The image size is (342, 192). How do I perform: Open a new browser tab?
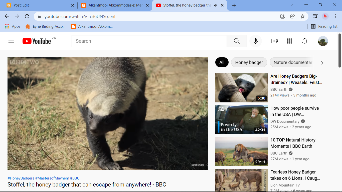tap(234, 5)
